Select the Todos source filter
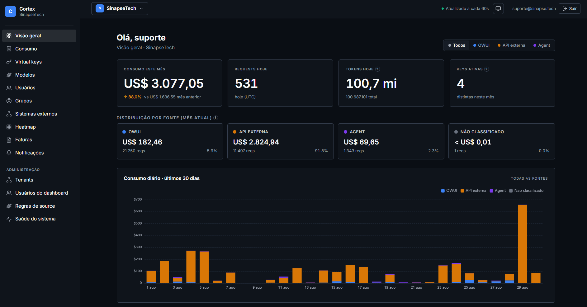Viewport: 587px width, 307px height. 457,45
